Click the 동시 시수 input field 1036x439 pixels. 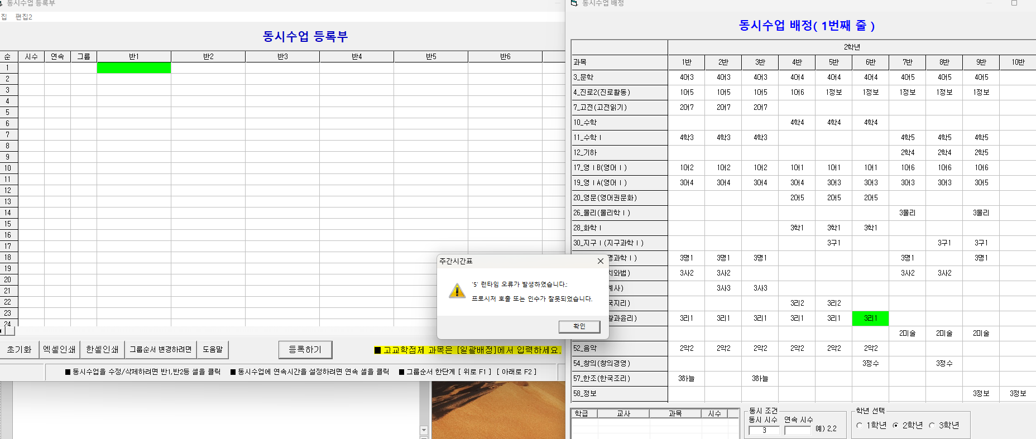pyautogui.click(x=764, y=430)
